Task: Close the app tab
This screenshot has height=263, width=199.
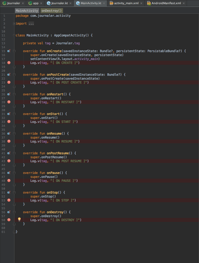Action: tap(41, 3)
